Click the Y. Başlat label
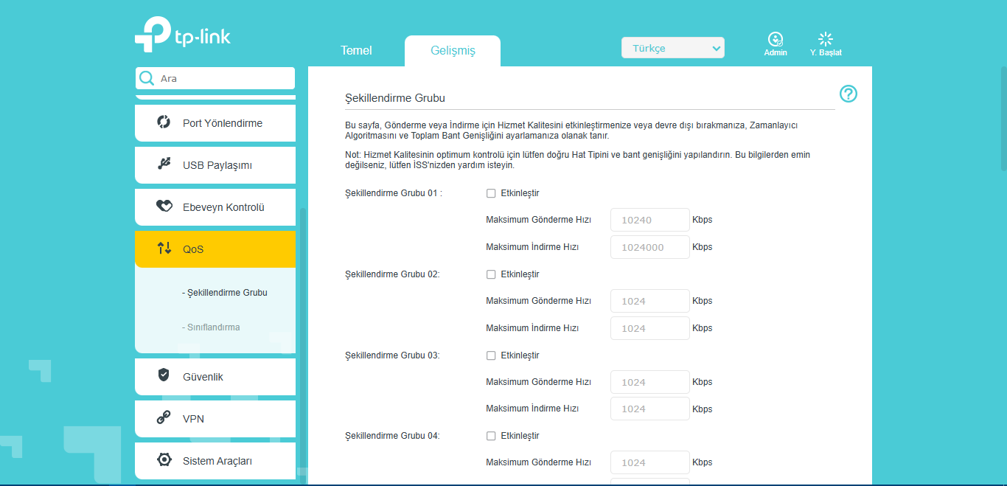The height and width of the screenshot is (486, 1007). point(826,52)
